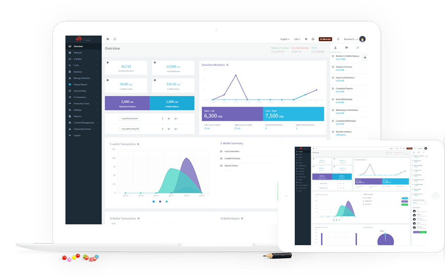Share right joining link on Google Plus
Screen dimensions: 445x275
[x=176, y=129]
